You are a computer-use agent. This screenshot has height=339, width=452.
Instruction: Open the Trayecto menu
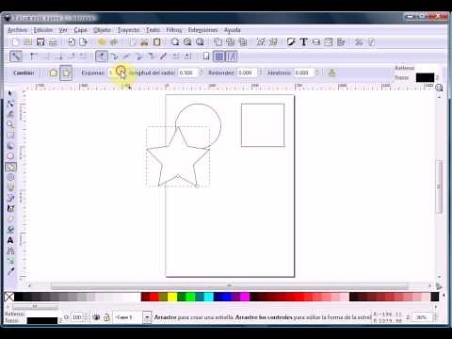coord(129,30)
